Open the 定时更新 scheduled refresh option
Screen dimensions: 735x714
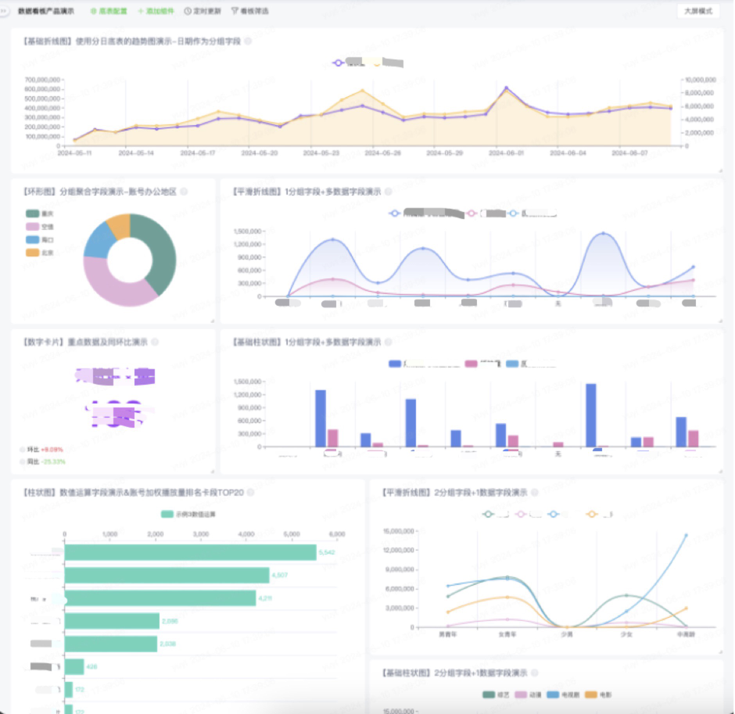point(203,11)
